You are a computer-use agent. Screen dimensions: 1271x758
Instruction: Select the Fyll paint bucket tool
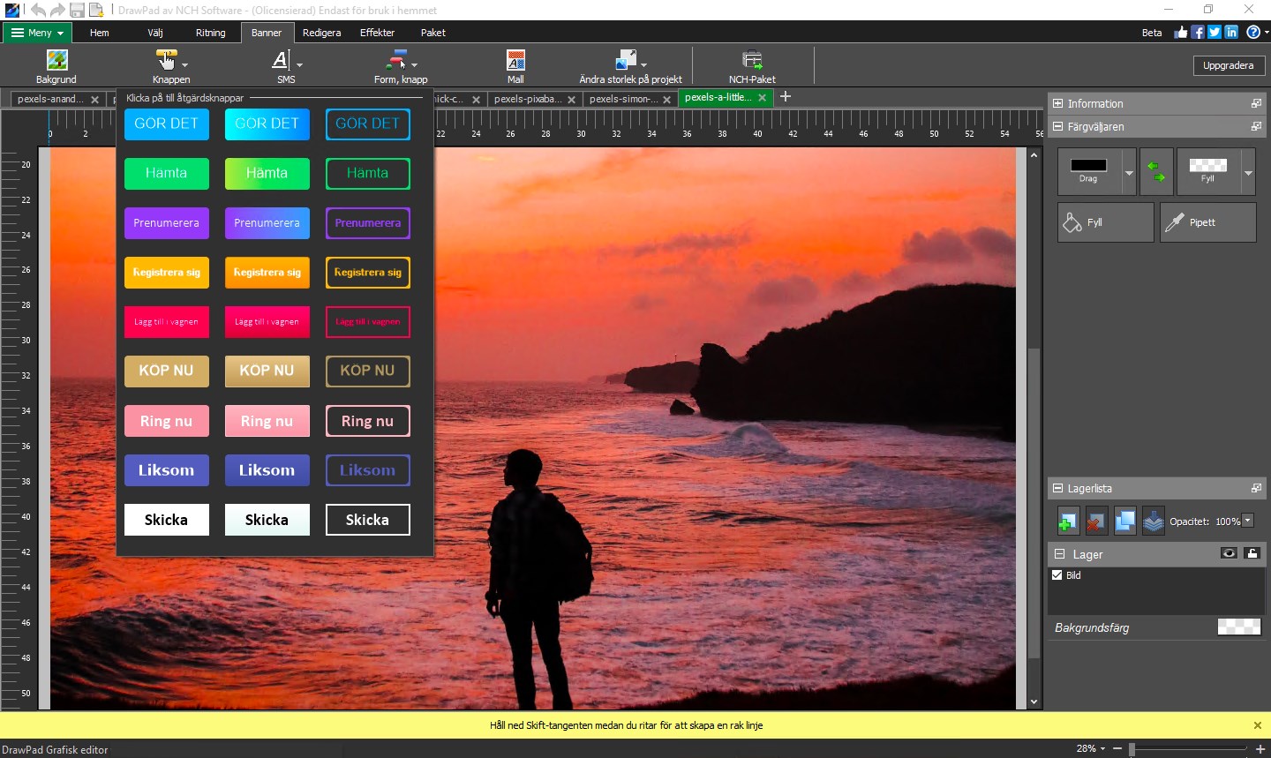point(1106,222)
